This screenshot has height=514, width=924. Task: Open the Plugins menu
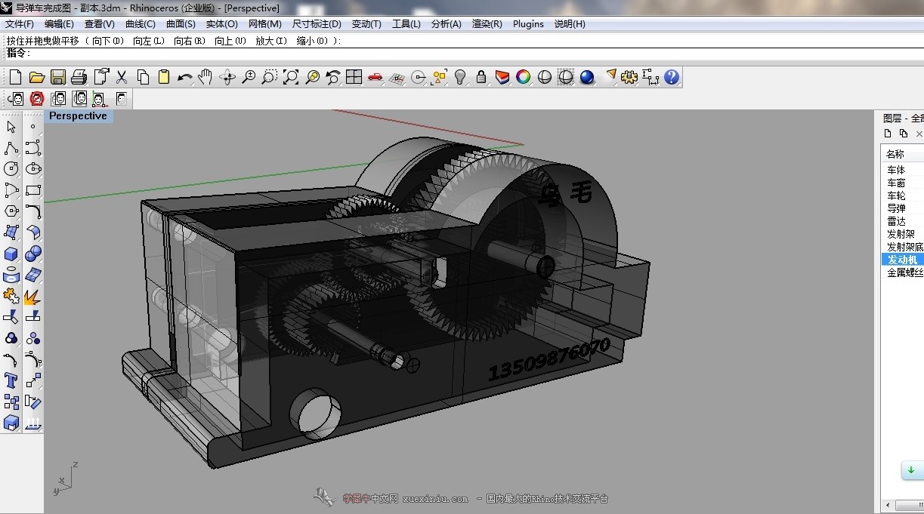point(528,24)
